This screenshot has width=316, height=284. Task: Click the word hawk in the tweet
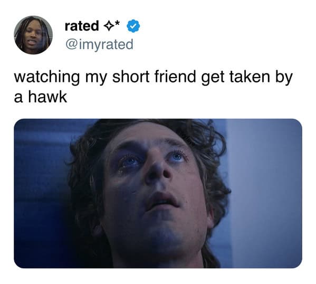pyautogui.click(x=47, y=97)
